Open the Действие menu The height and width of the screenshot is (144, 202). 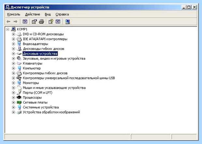33,14
